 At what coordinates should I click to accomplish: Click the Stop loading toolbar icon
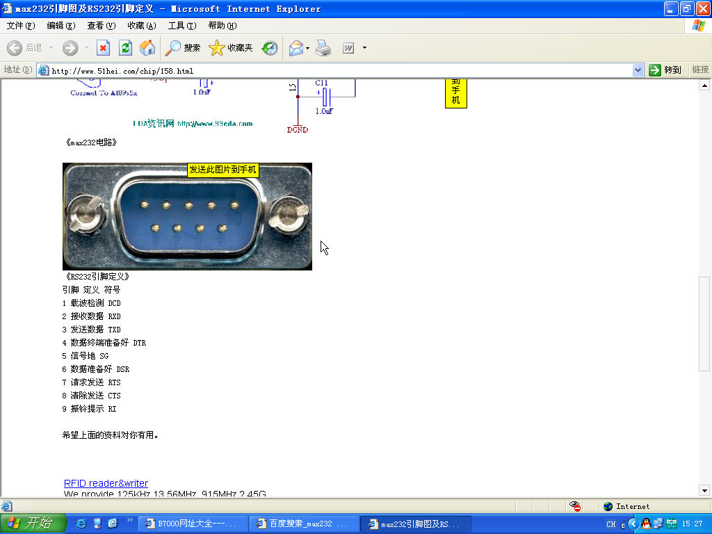[x=103, y=48]
